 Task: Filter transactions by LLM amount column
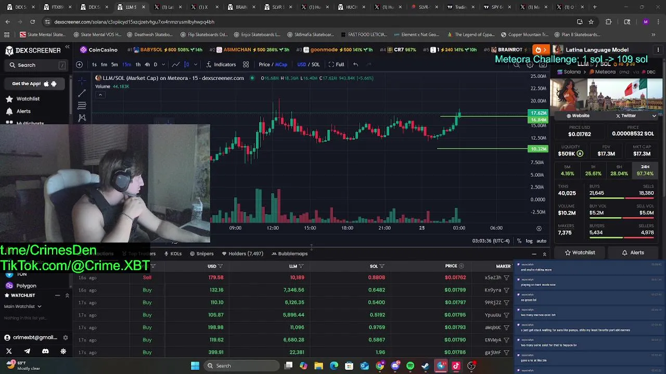click(301, 266)
